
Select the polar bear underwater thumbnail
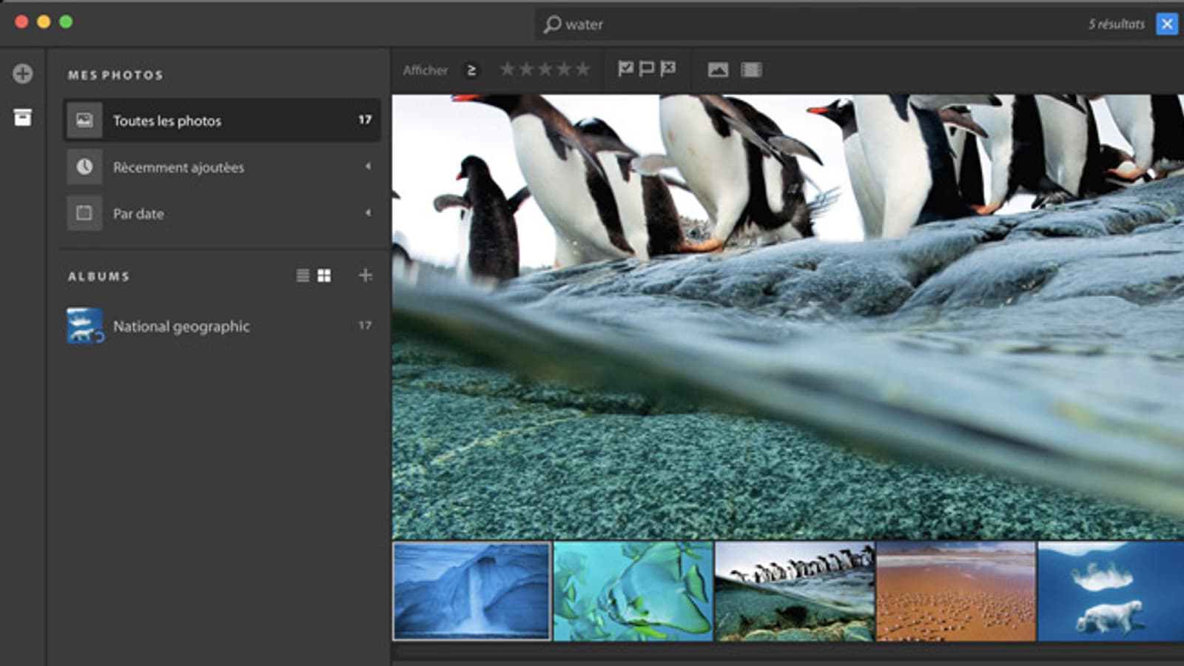pyautogui.click(x=1110, y=591)
